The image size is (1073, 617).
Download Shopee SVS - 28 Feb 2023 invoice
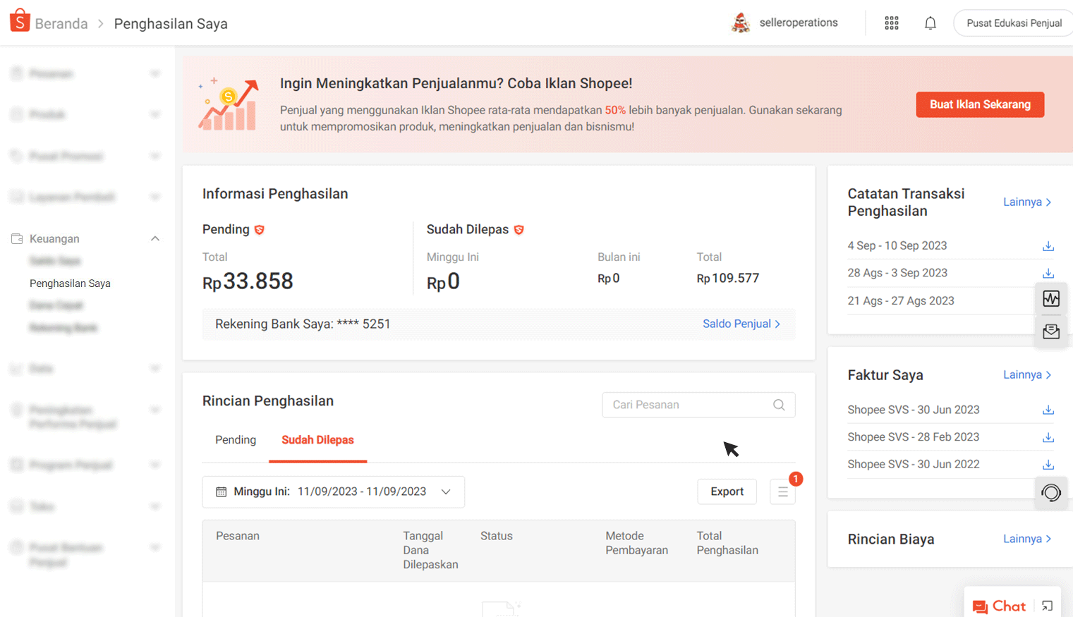point(1048,437)
